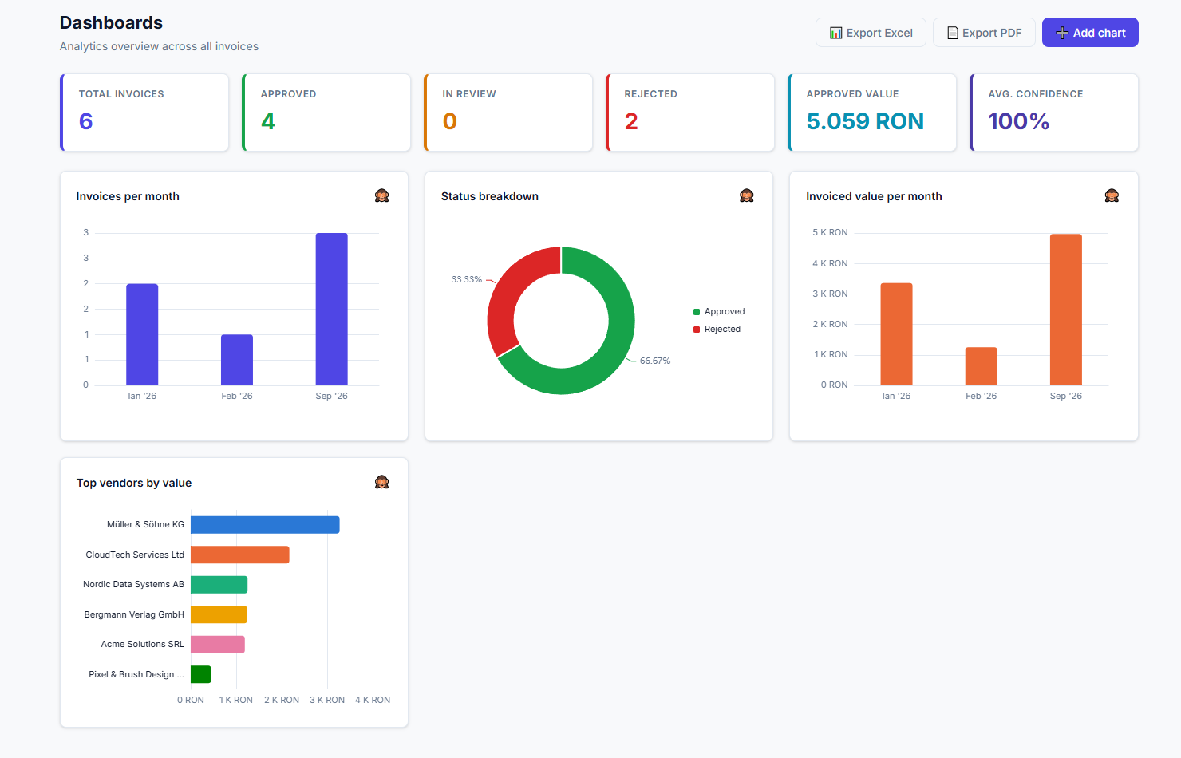Toggle the Rejected legend entry
This screenshot has width=1181, height=758.
[x=717, y=330]
